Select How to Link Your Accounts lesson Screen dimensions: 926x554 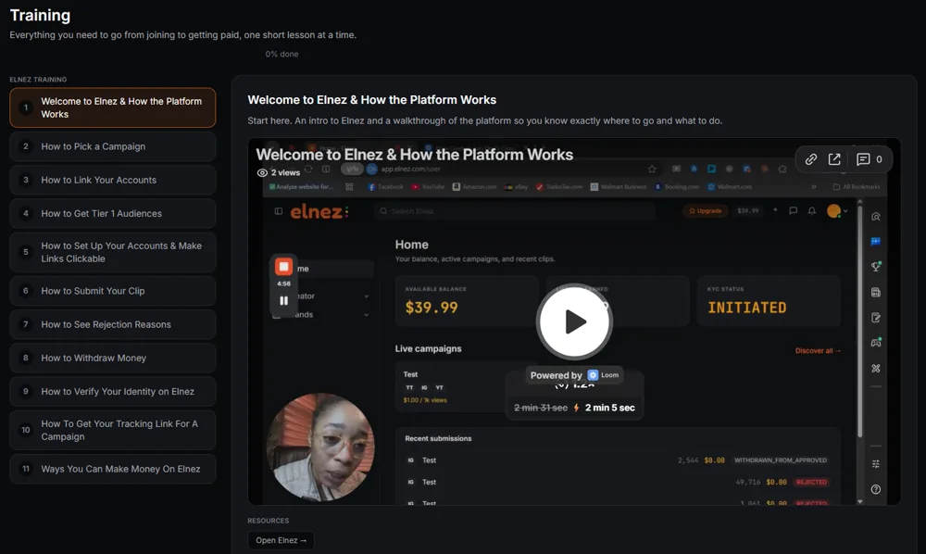(113, 180)
